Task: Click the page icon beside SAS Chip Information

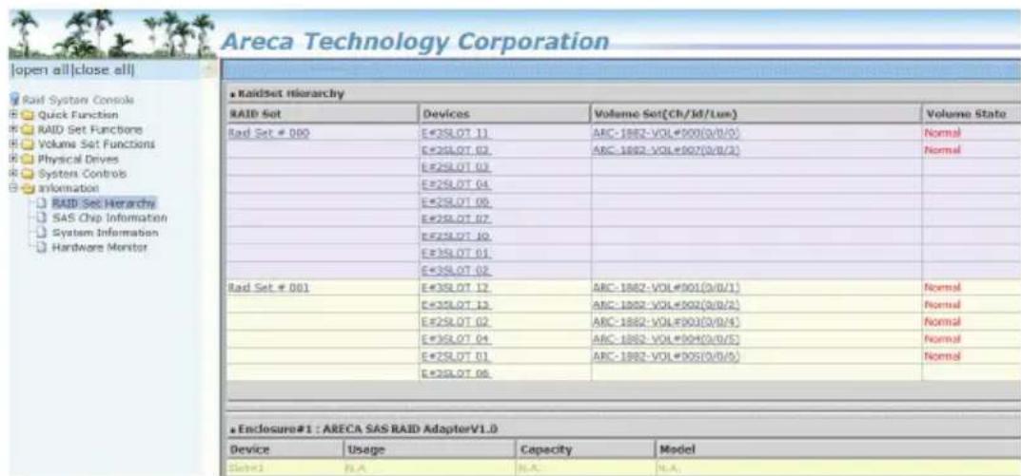Action: tap(43, 218)
